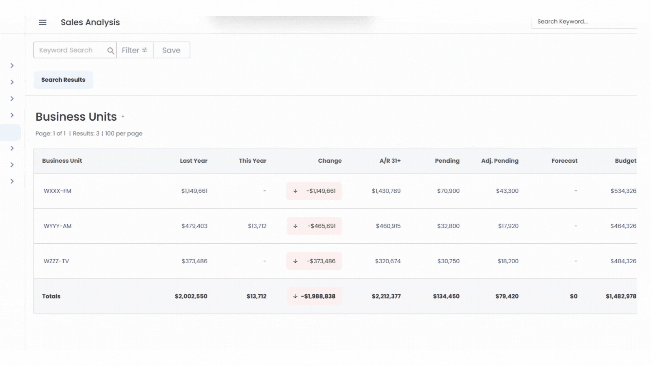This screenshot has width=651, height=366.
Task: Click the descending arrow icon for WXXX-FM change
Action: tap(295, 191)
